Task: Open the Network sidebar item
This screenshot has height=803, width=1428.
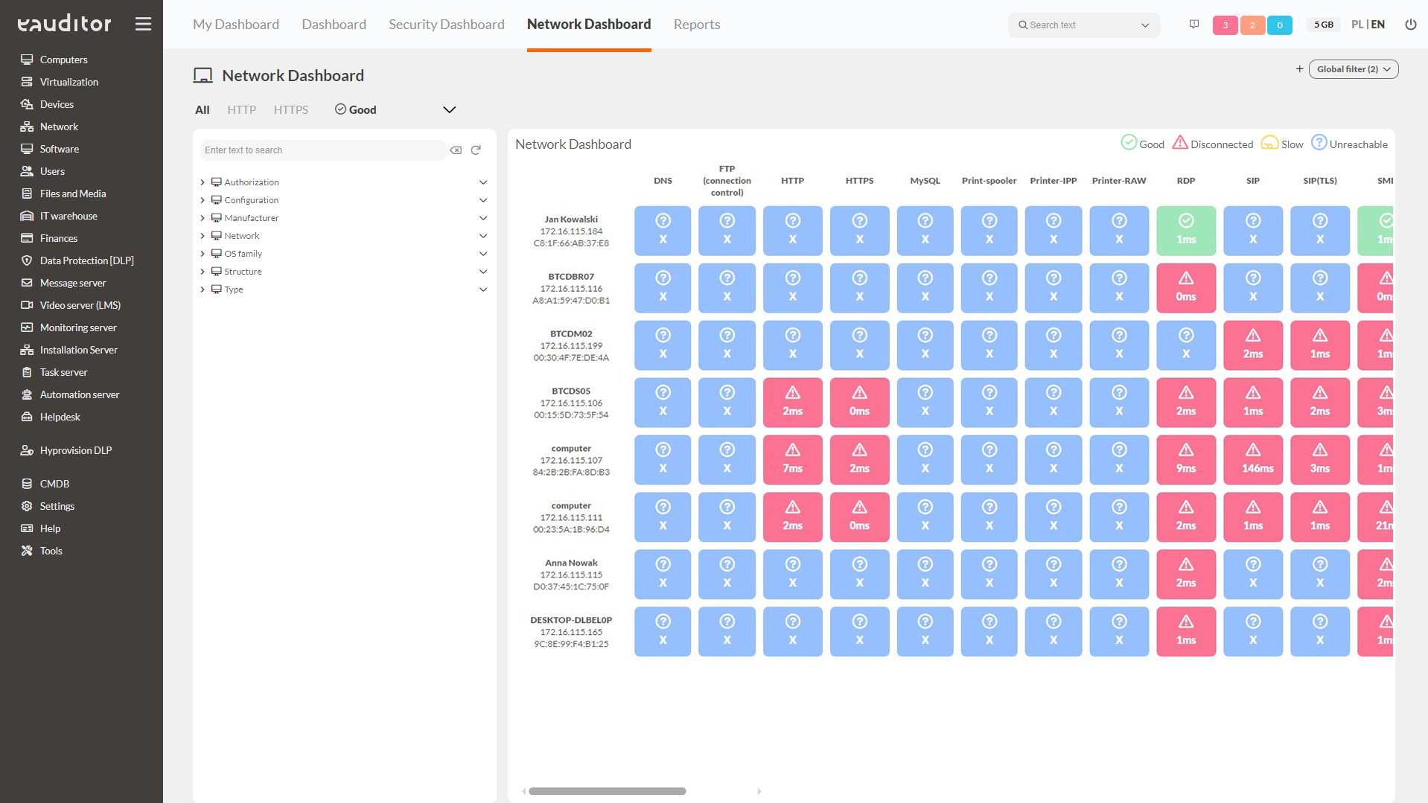Action: pos(59,127)
